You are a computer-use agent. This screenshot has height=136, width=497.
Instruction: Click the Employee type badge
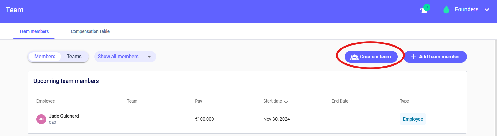412,119
